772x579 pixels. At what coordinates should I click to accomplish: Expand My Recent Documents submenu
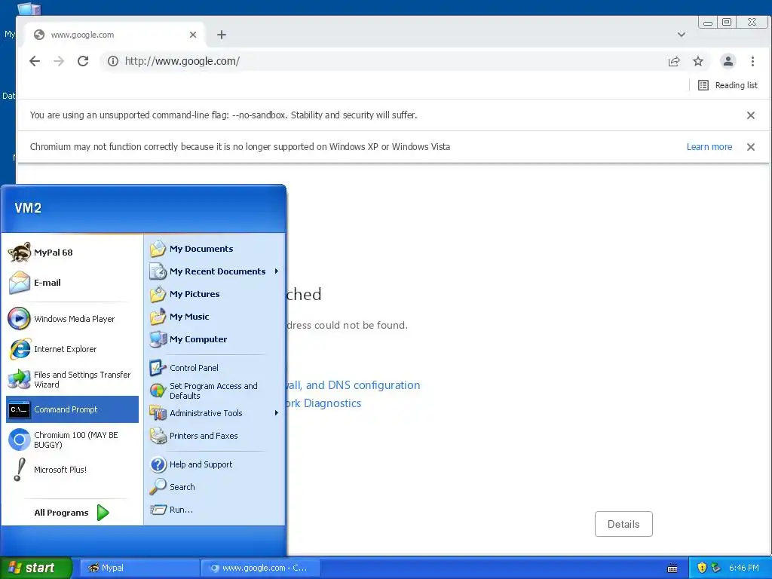[x=214, y=271]
